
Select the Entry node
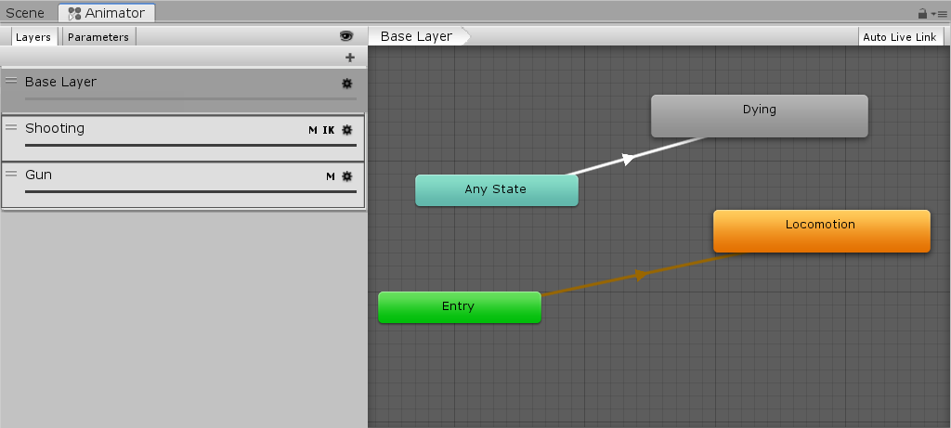[459, 307]
